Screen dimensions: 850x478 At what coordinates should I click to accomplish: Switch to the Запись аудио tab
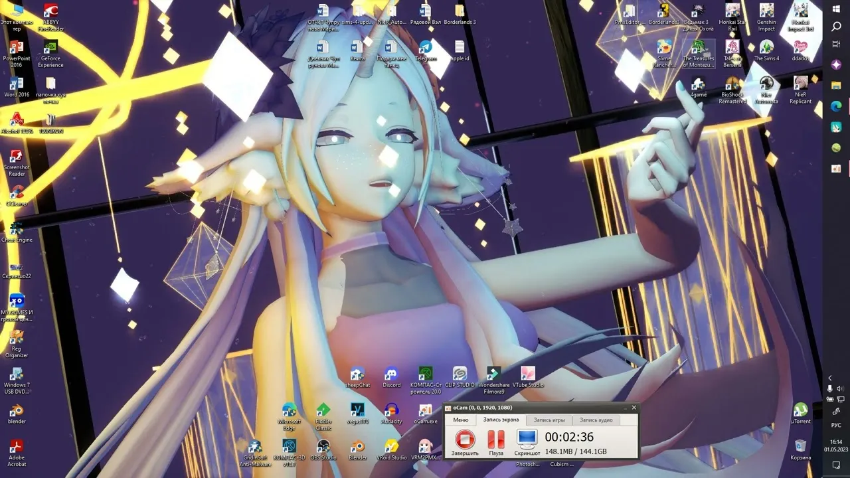pos(596,420)
